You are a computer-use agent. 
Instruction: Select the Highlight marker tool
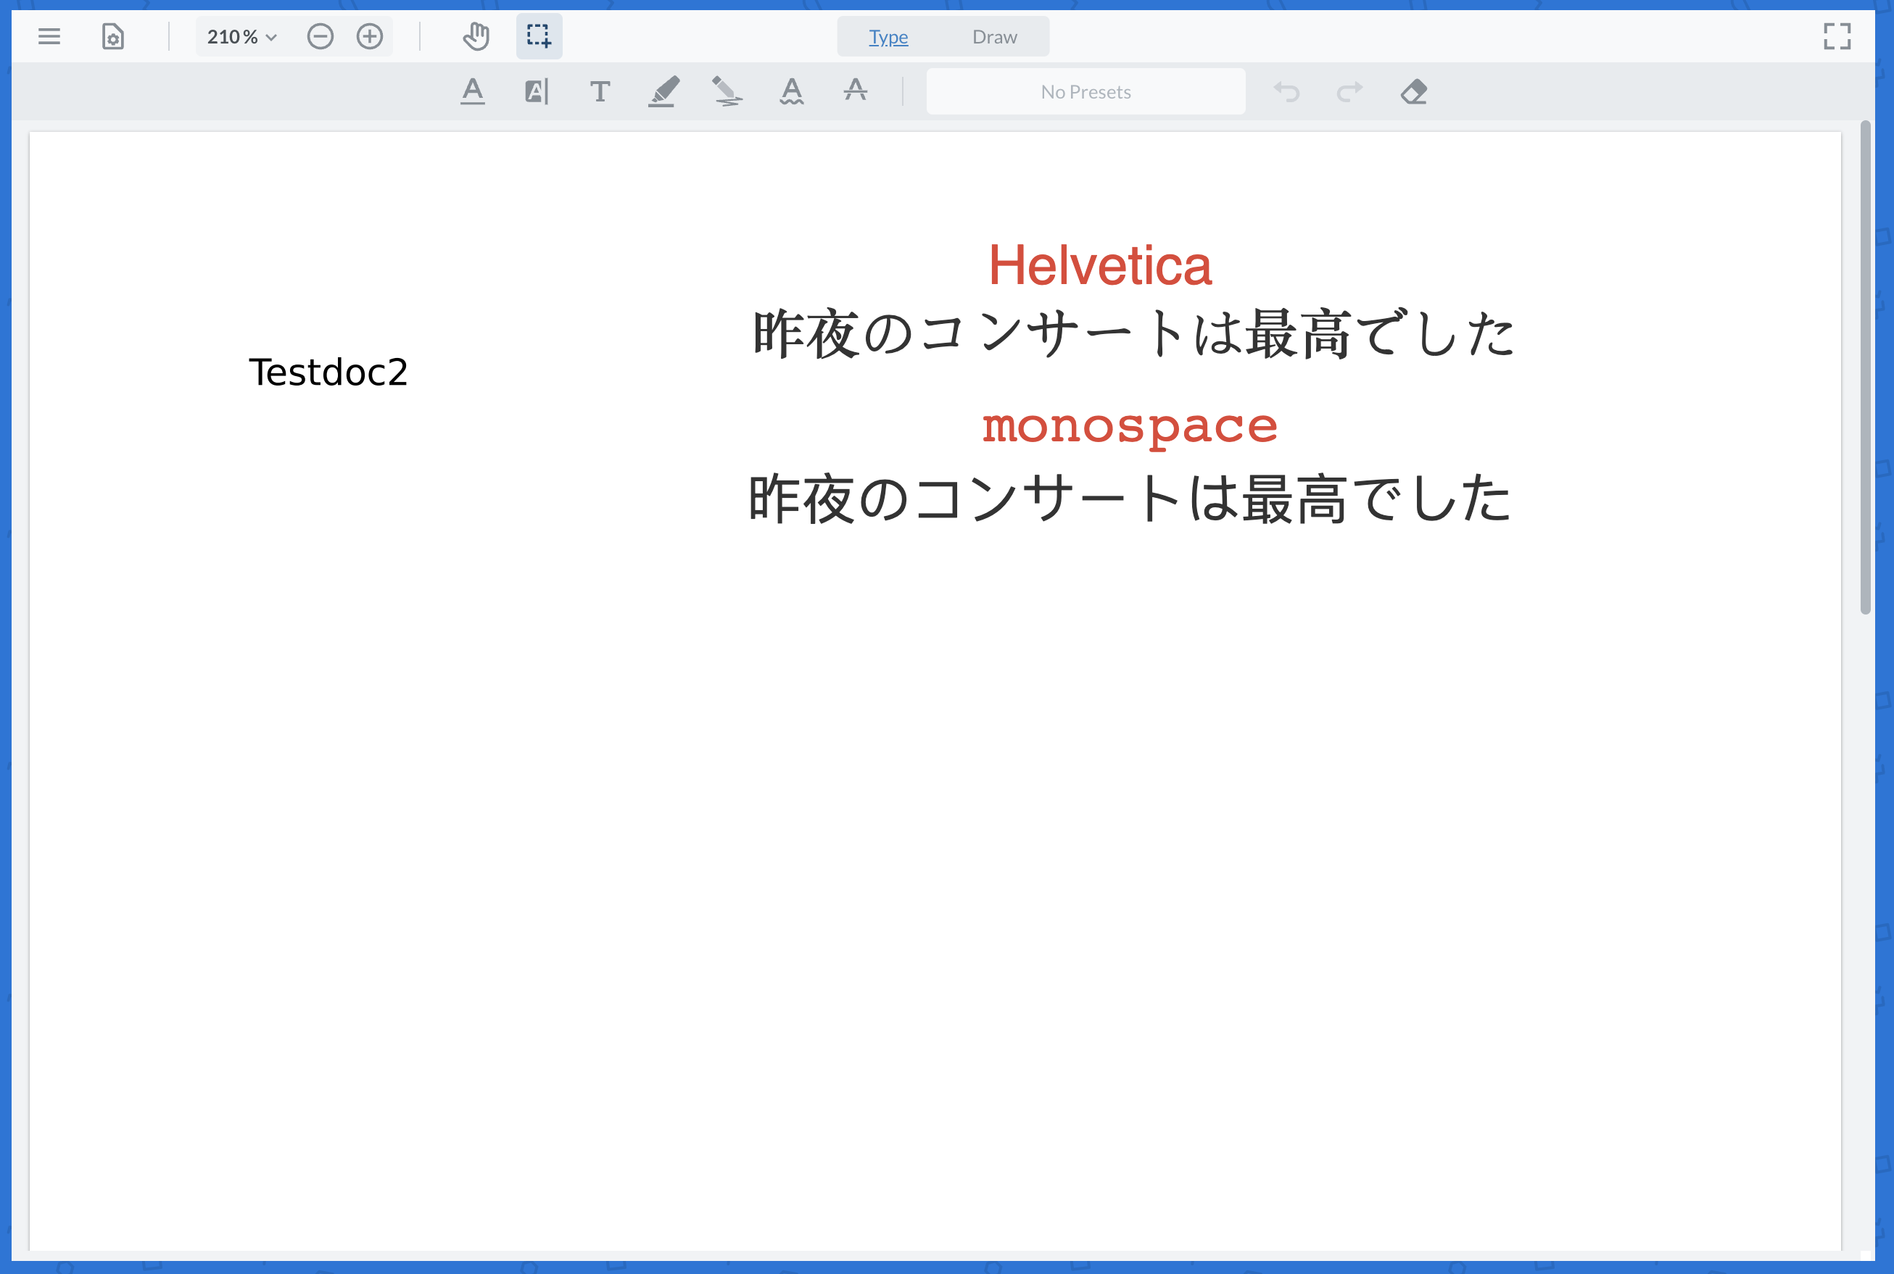coord(663,92)
